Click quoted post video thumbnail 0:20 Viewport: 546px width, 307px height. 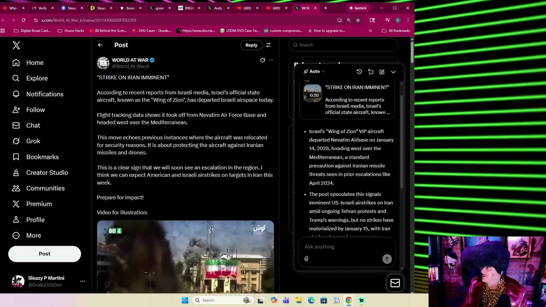coord(313,93)
